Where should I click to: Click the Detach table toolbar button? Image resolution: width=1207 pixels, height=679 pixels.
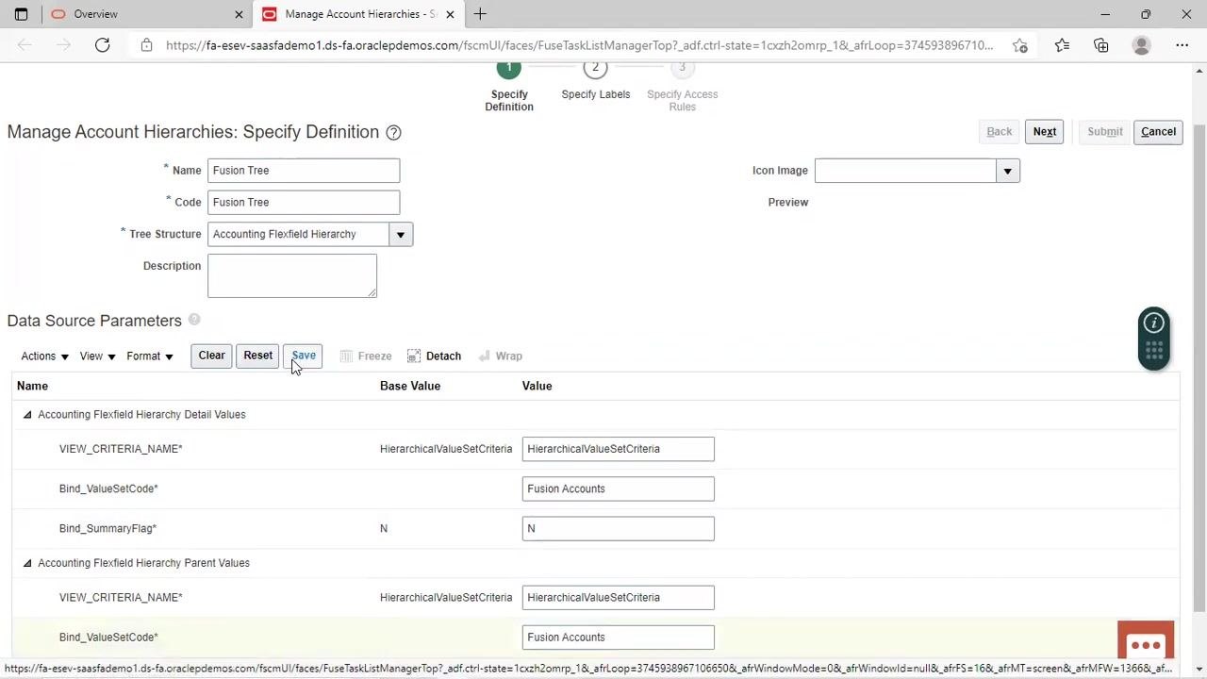tap(434, 356)
